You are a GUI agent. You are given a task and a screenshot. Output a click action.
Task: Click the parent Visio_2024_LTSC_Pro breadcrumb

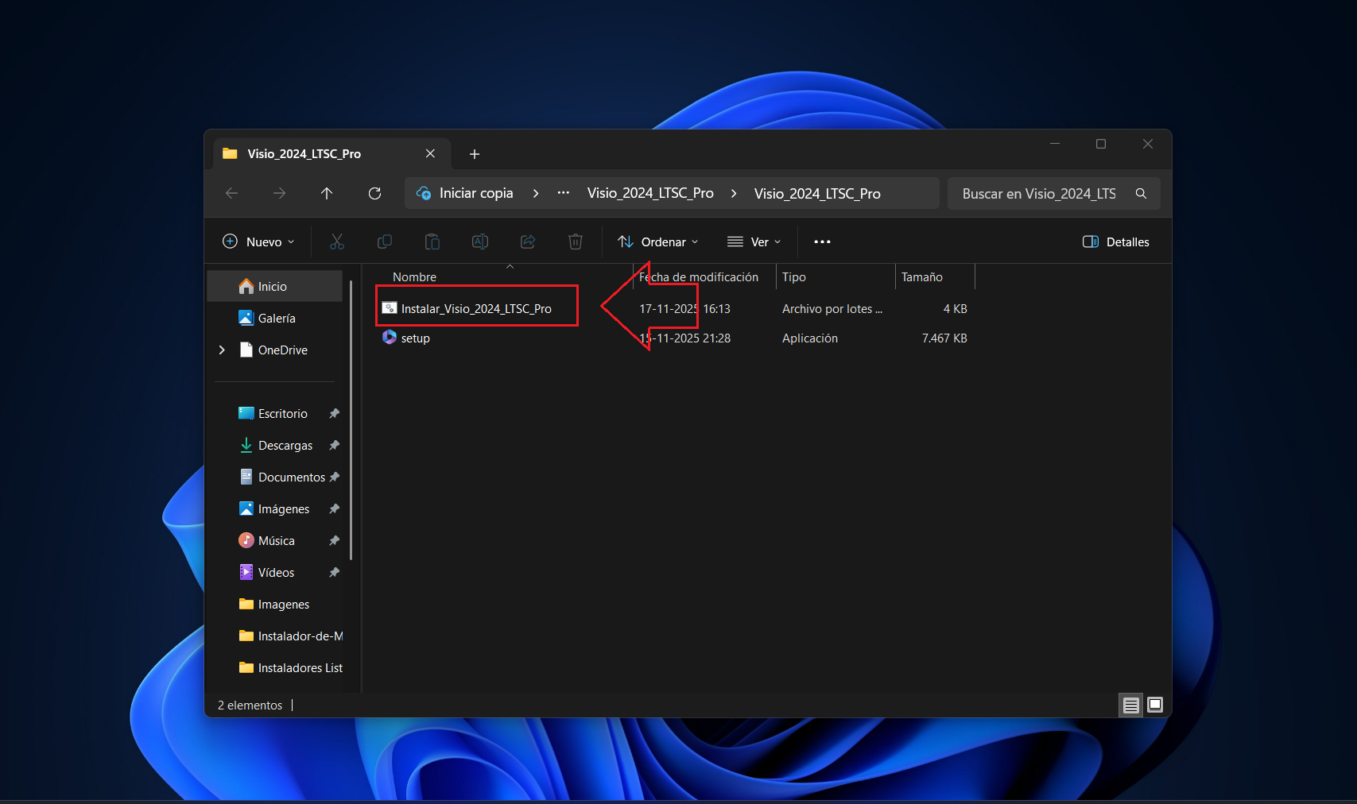click(650, 193)
